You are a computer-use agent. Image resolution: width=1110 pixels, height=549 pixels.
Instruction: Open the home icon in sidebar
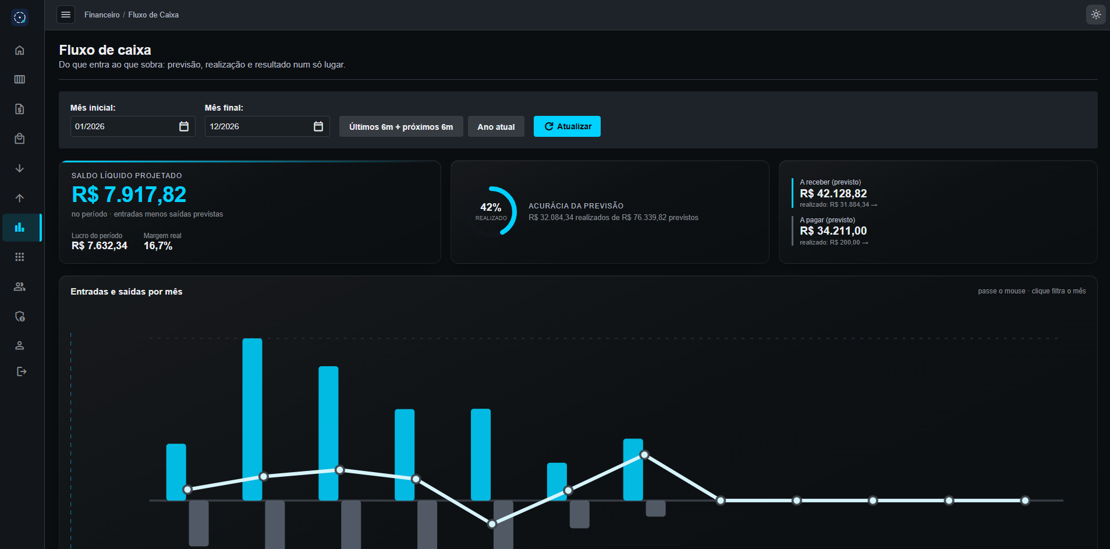tap(20, 50)
